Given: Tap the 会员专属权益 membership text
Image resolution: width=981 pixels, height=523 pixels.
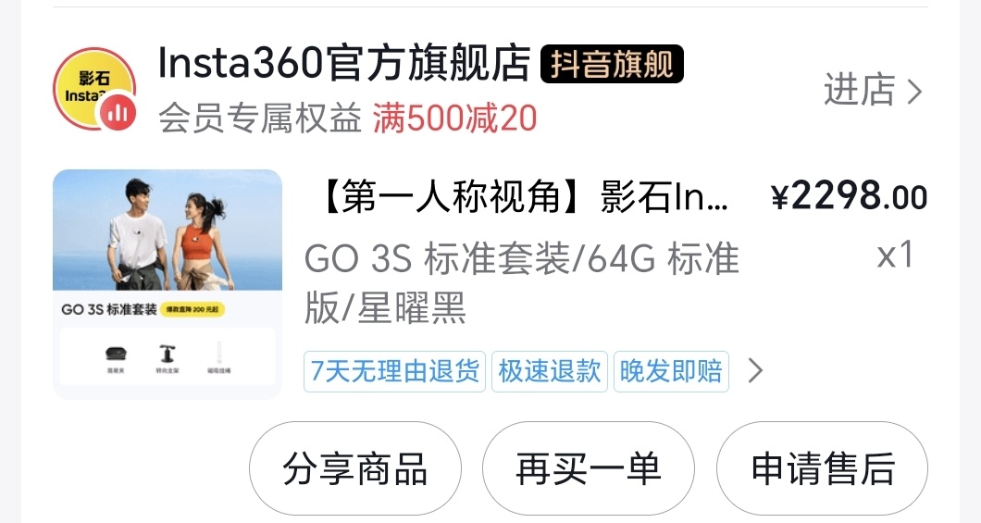Looking at the screenshot, I should click(260, 118).
